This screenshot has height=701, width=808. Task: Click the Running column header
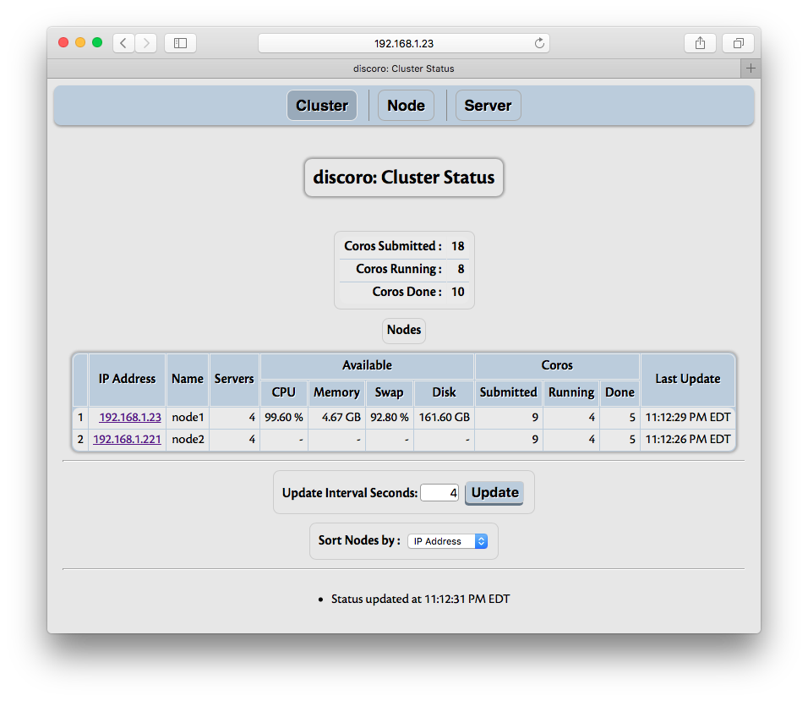pyautogui.click(x=571, y=392)
